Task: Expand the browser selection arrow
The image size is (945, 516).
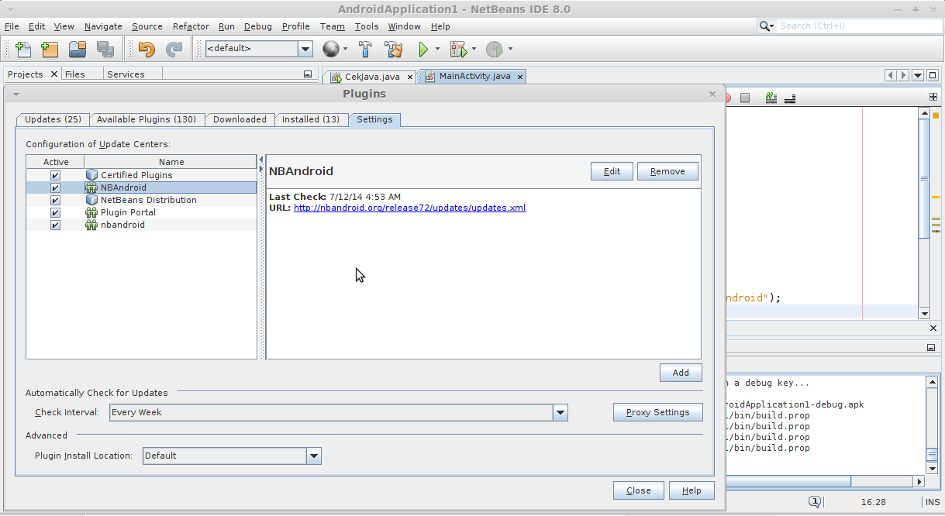Action: coord(346,50)
